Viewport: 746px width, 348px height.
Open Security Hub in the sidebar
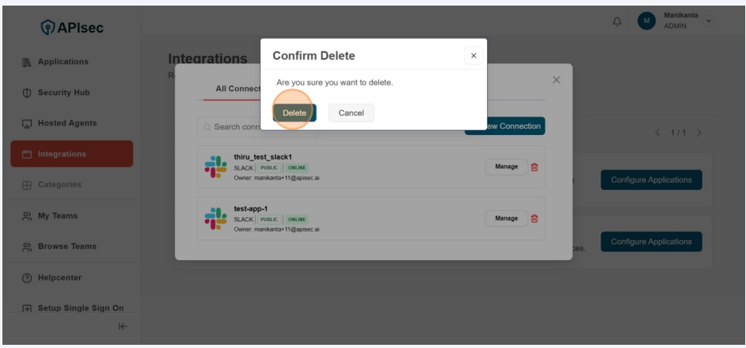click(63, 93)
